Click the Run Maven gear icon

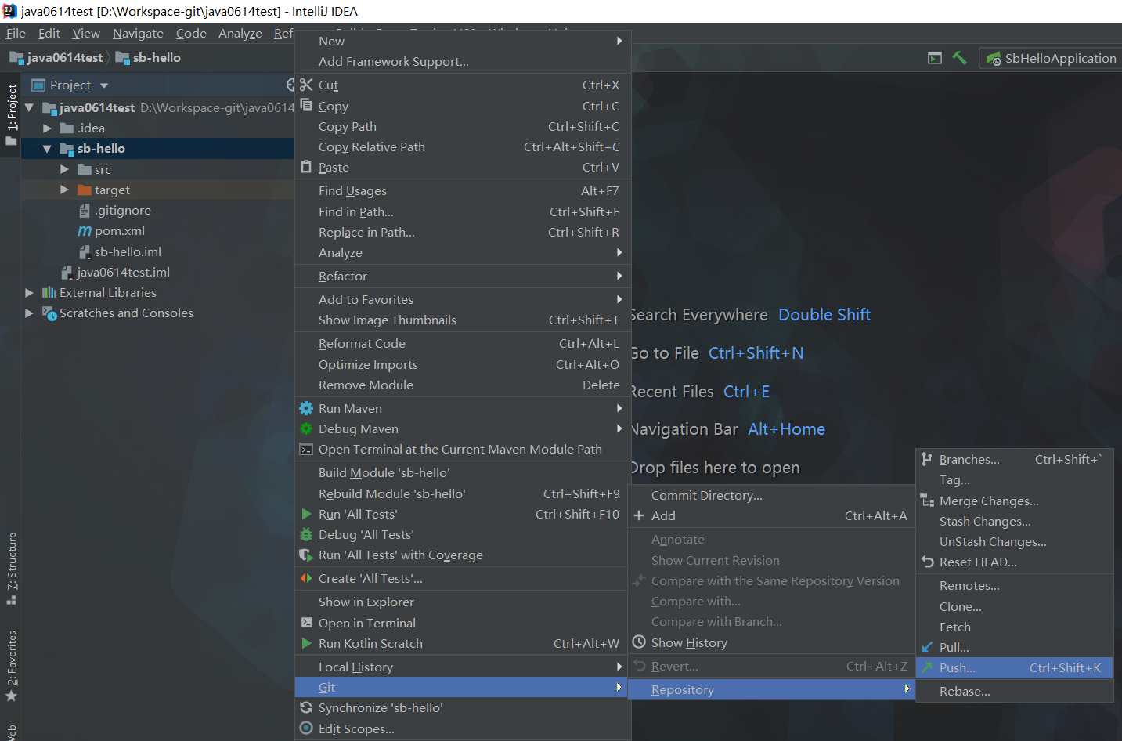[306, 408]
